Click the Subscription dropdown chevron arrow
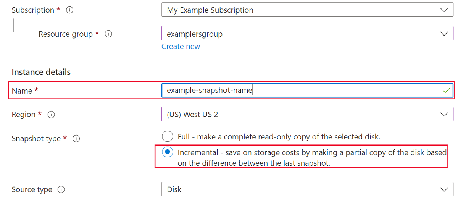The height and width of the screenshot is (199, 458). pyautogui.click(x=444, y=10)
